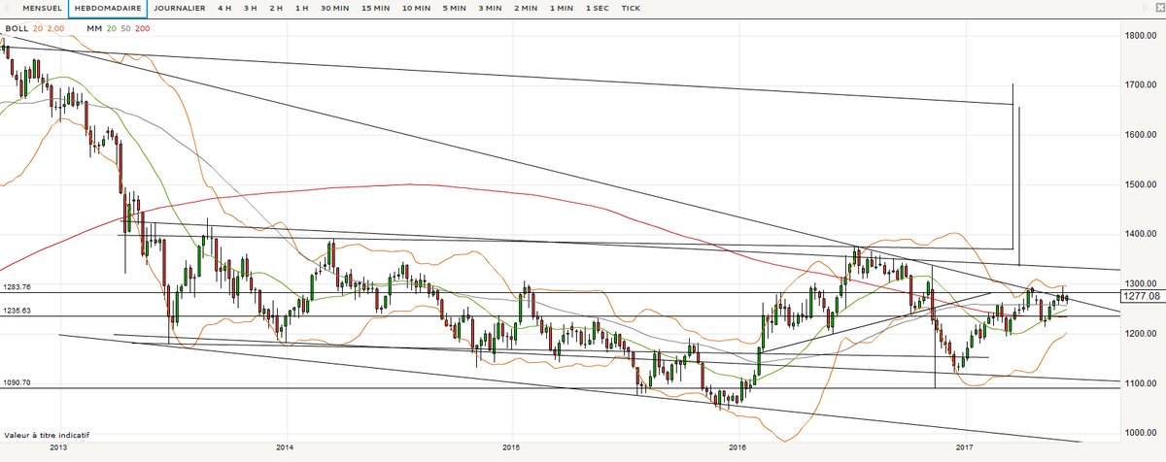Switch chart to 3 MIN interval
This screenshot has width=1166, height=462.
491,8
